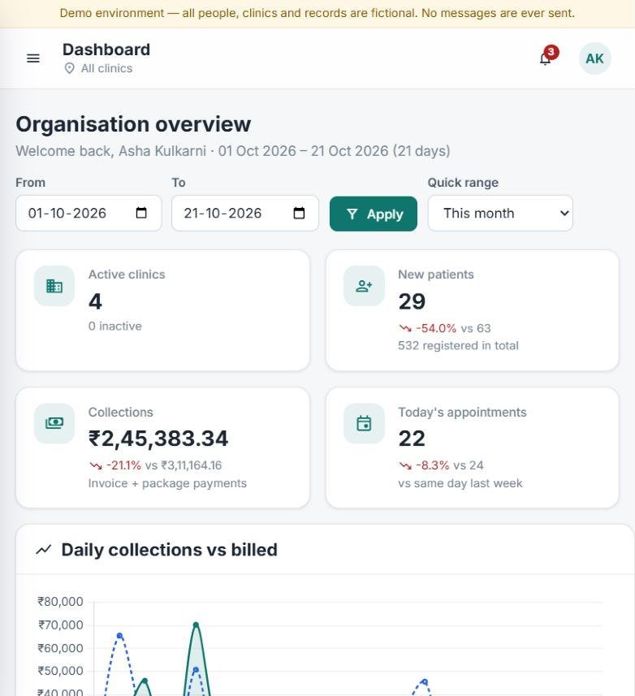The height and width of the screenshot is (696, 635).
Task: Click the green collections peak near ₹70,000
Action: (x=197, y=625)
